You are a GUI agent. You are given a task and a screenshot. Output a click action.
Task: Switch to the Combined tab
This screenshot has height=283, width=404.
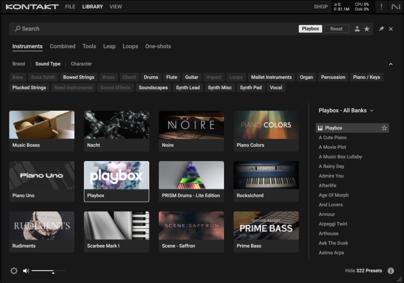(x=63, y=46)
